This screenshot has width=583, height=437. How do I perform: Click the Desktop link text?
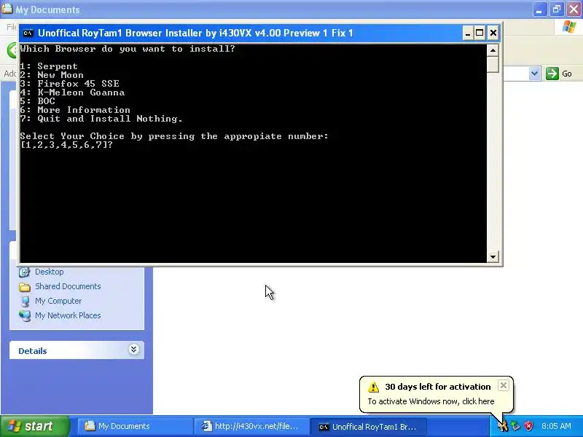pyautogui.click(x=49, y=272)
